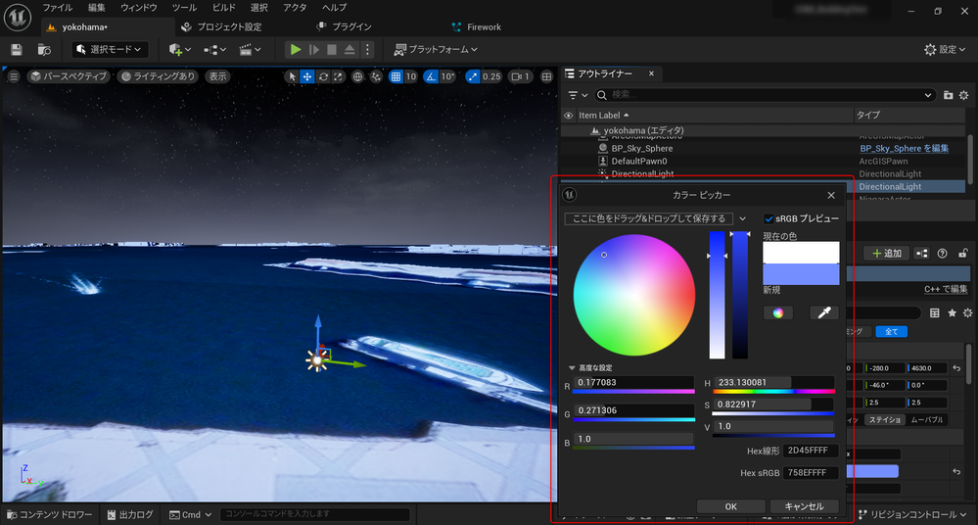The image size is (978, 525).
Task: Click the Hex sRGB input field
Action: point(811,472)
